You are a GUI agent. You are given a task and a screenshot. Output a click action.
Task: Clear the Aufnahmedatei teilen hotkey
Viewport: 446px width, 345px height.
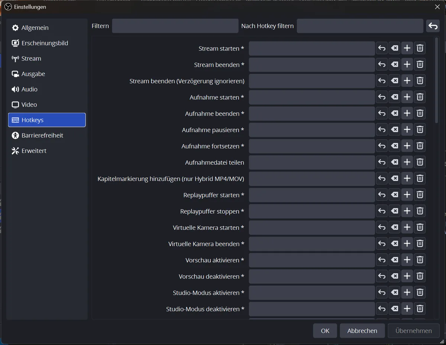[394, 162]
